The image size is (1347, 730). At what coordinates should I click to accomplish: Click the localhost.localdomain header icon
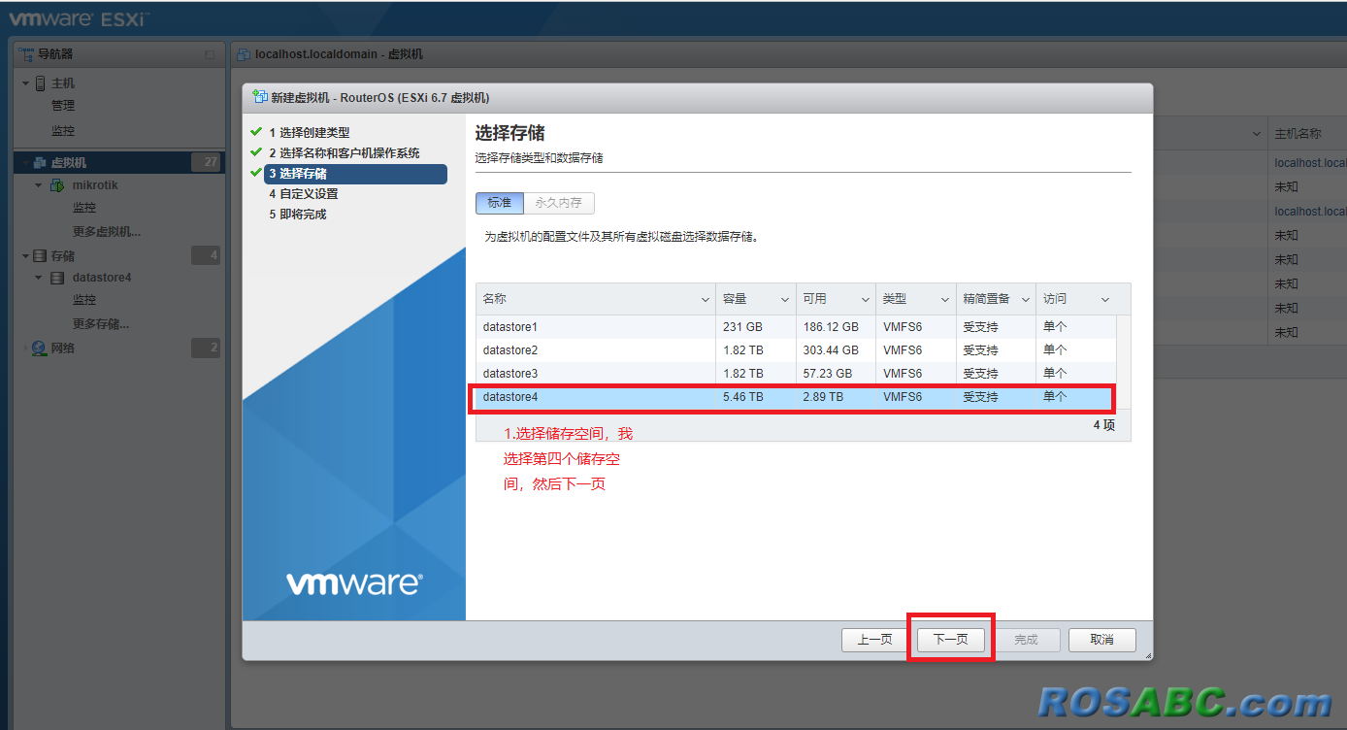244,54
